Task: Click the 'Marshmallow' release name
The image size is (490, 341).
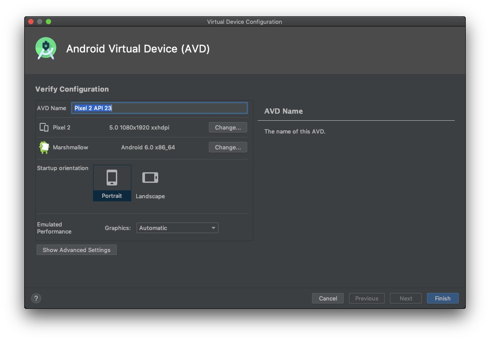Action: (71, 147)
